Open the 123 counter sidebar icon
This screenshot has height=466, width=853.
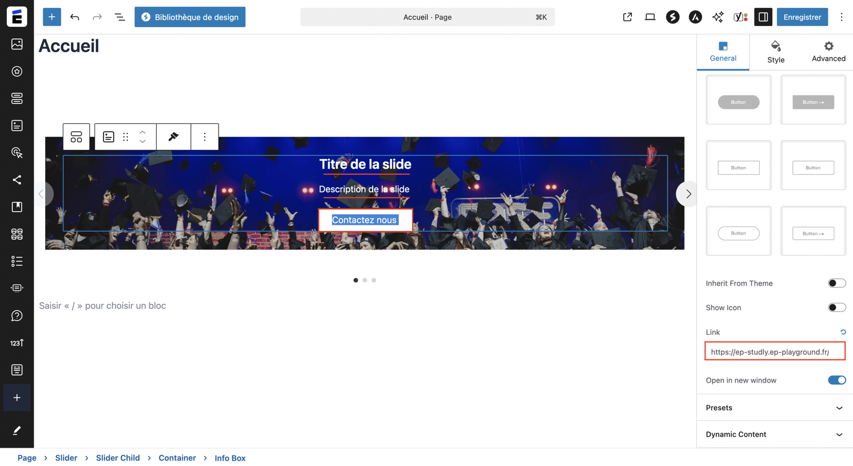click(17, 343)
